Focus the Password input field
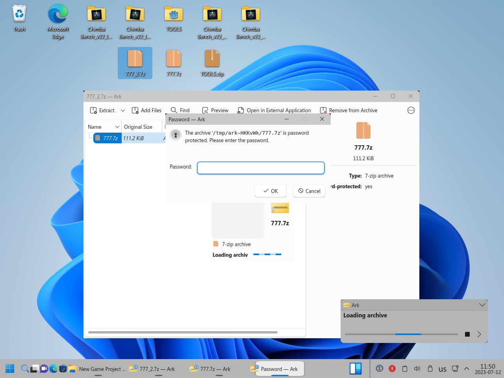504x378 pixels. 261,168
